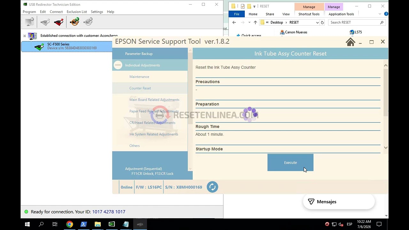Viewport: 409px width, 230px height.
Task: Click the Execute button
Action: [x=290, y=163]
